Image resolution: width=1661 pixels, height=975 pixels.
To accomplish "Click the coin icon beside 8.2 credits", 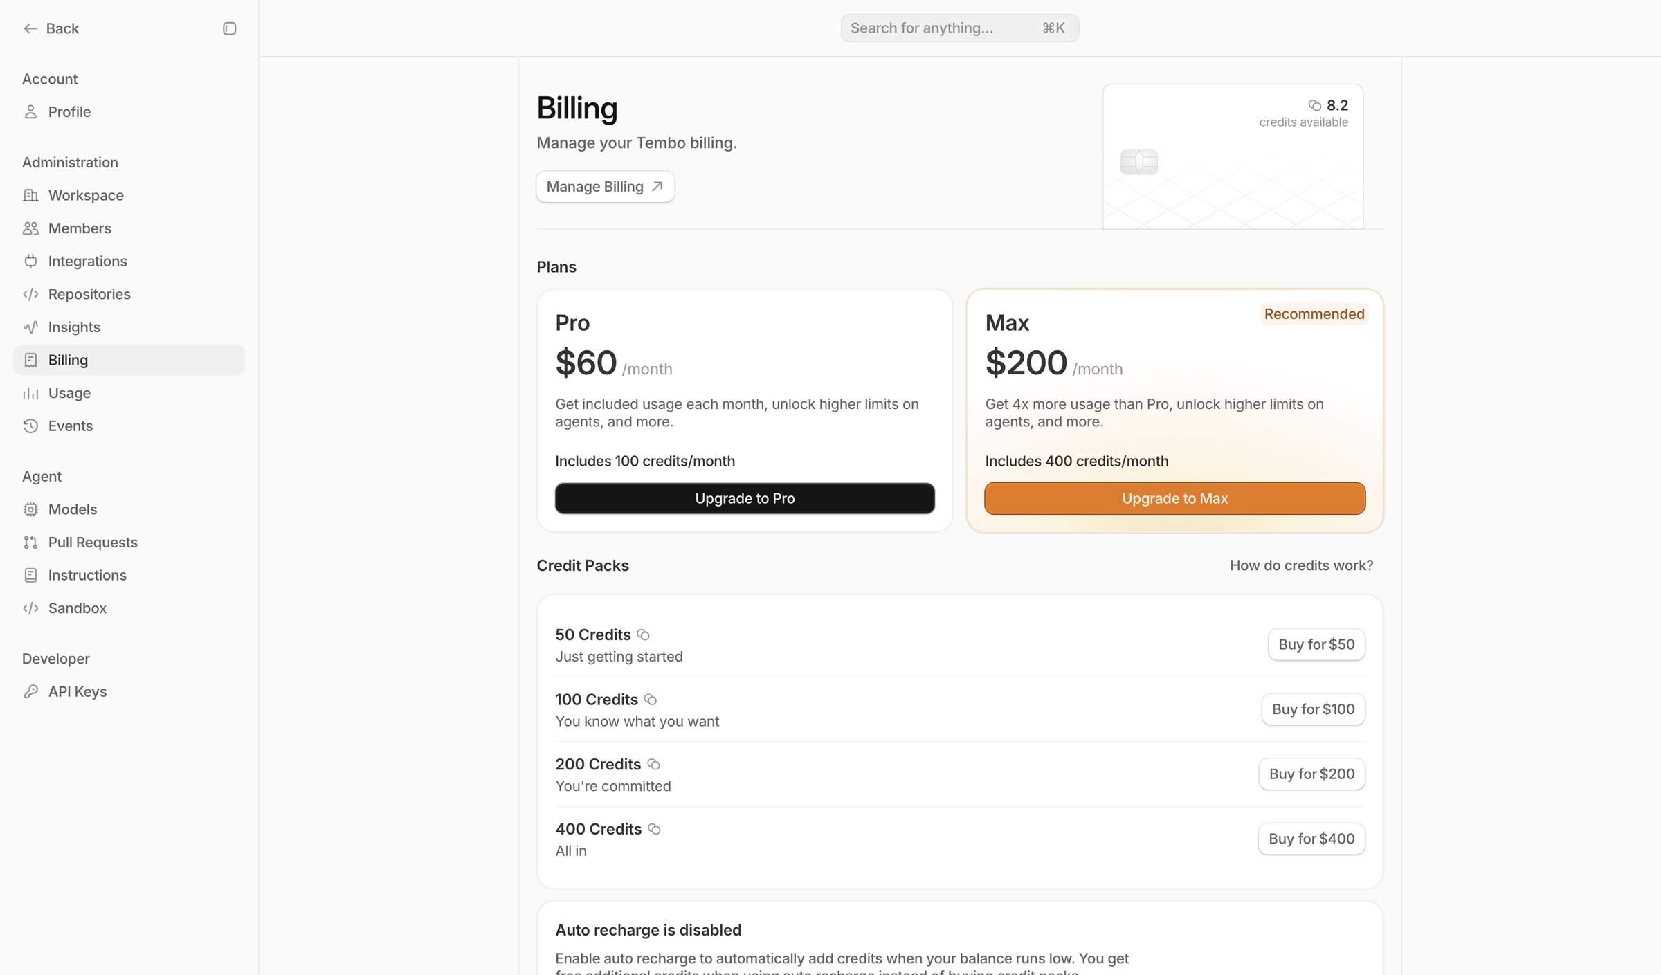I will 1315,105.
